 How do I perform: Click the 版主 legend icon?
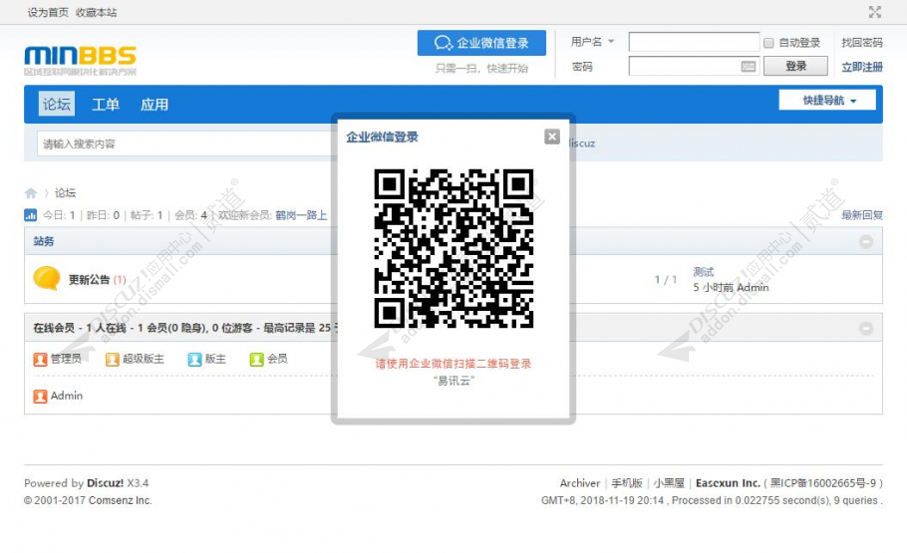195,360
